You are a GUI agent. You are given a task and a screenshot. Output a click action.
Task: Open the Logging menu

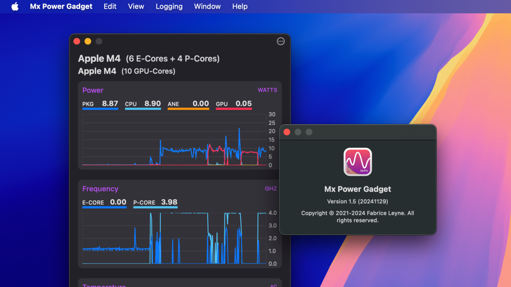click(x=169, y=6)
